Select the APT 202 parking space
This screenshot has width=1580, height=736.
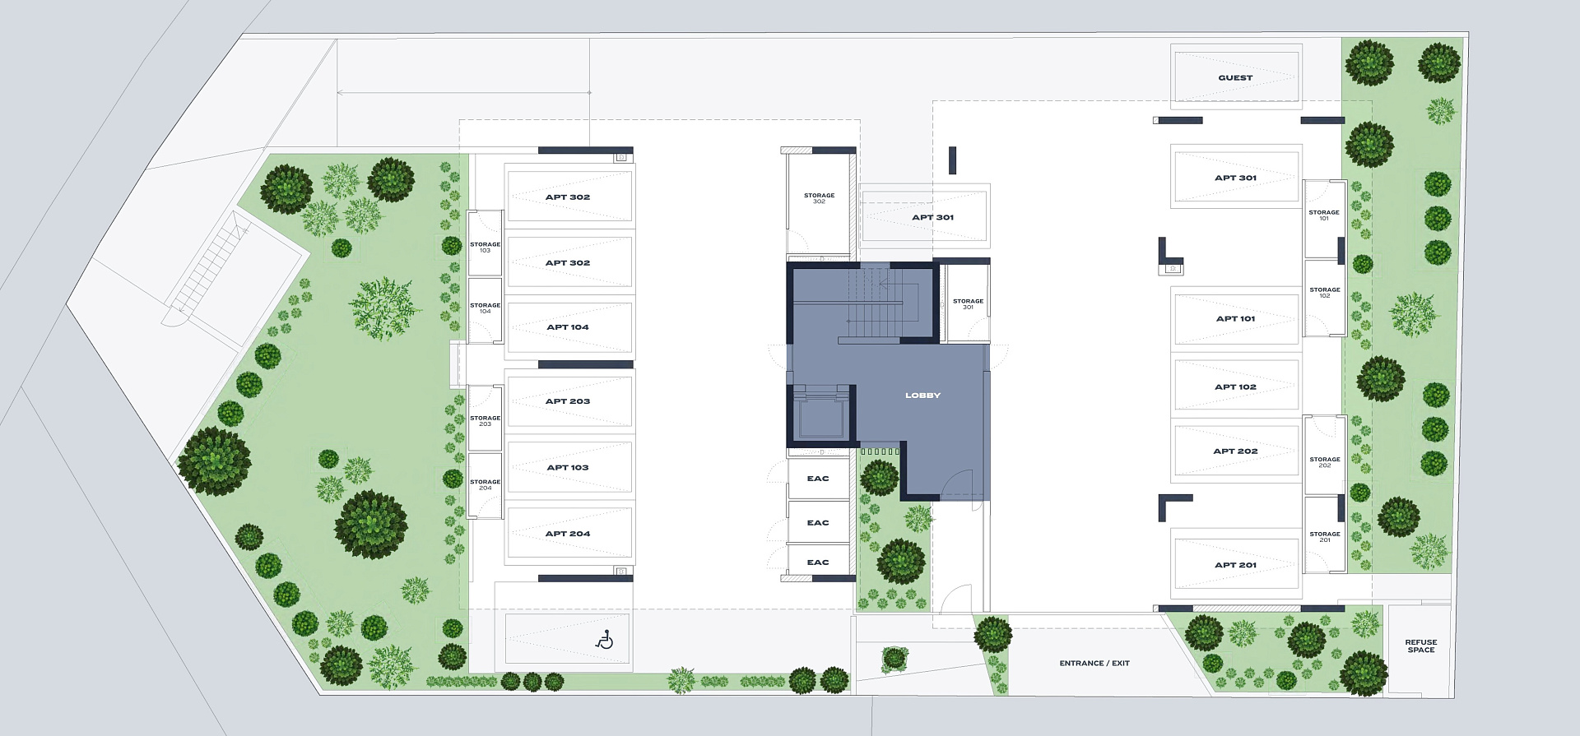tap(1235, 451)
